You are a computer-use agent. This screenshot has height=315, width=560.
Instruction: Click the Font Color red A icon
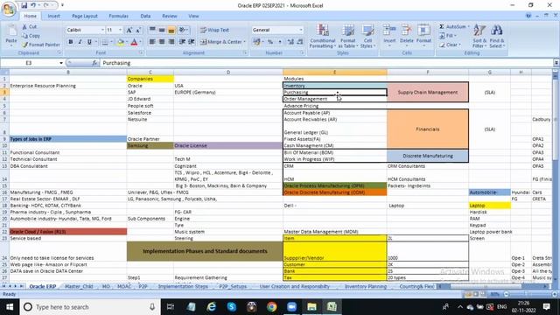(x=134, y=42)
